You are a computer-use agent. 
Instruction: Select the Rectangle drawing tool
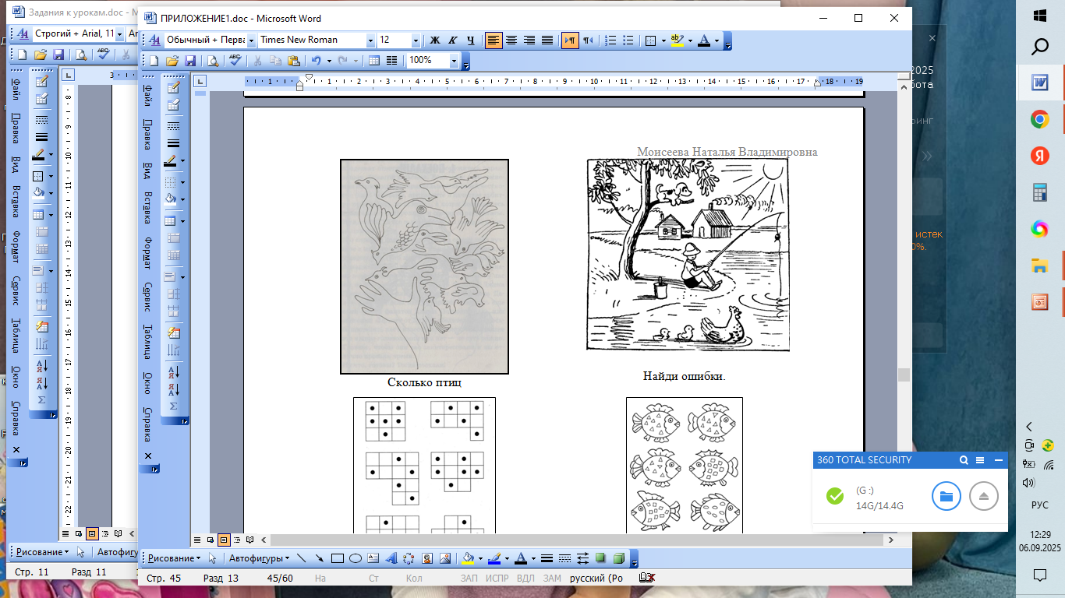click(x=338, y=558)
